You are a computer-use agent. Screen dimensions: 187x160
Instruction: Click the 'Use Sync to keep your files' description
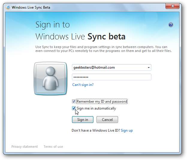coord(103,49)
